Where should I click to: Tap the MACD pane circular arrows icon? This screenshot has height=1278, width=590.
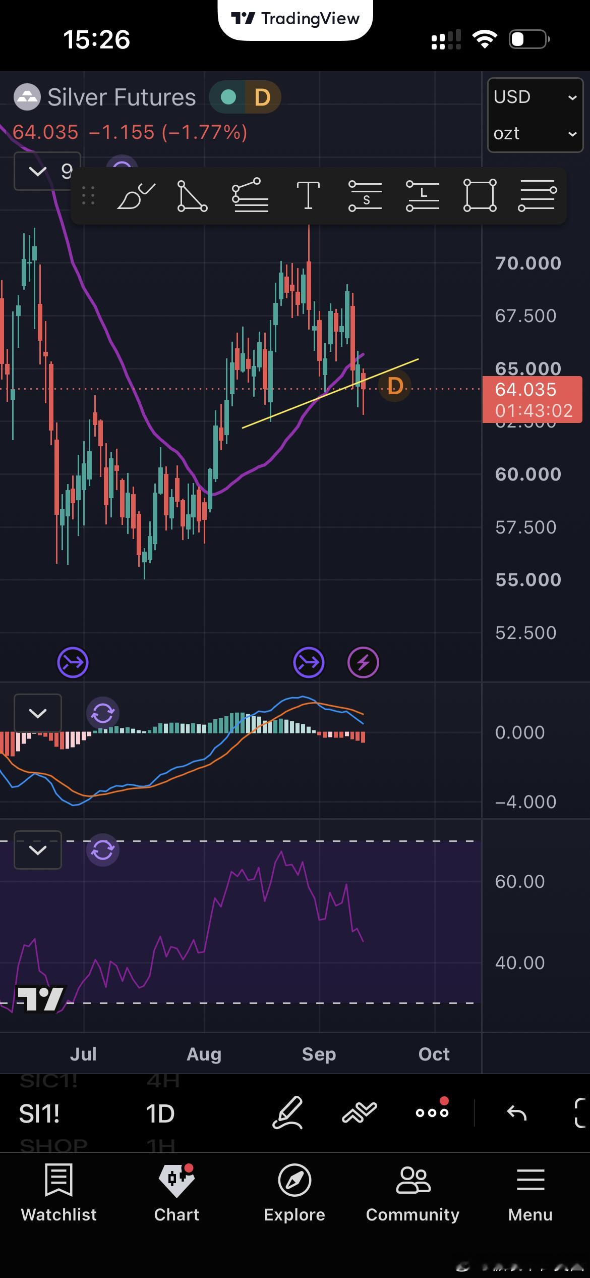[103, 713]
